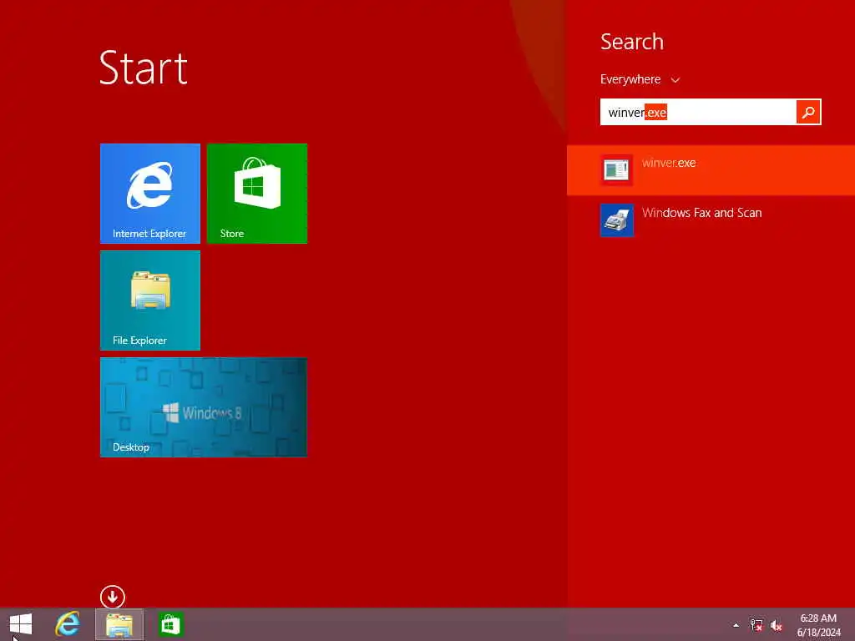Open the clock showing 6:28 AM
Viewport: 855px width, 641px height.
(x=818, y=625)
